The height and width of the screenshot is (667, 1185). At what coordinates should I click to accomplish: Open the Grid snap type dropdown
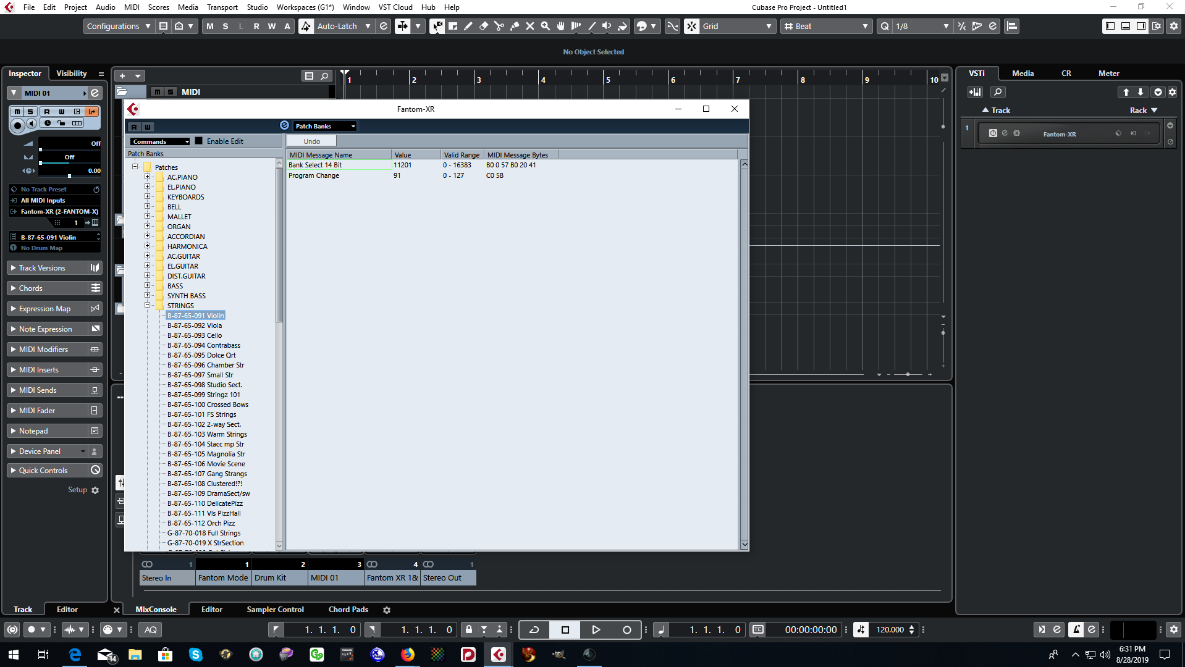tap(737, 26)
